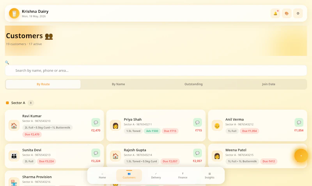Open Rajesh Gupta's customer card
Image resolution: width=312 pixels, height=186 pixels.
click(156, 156)
